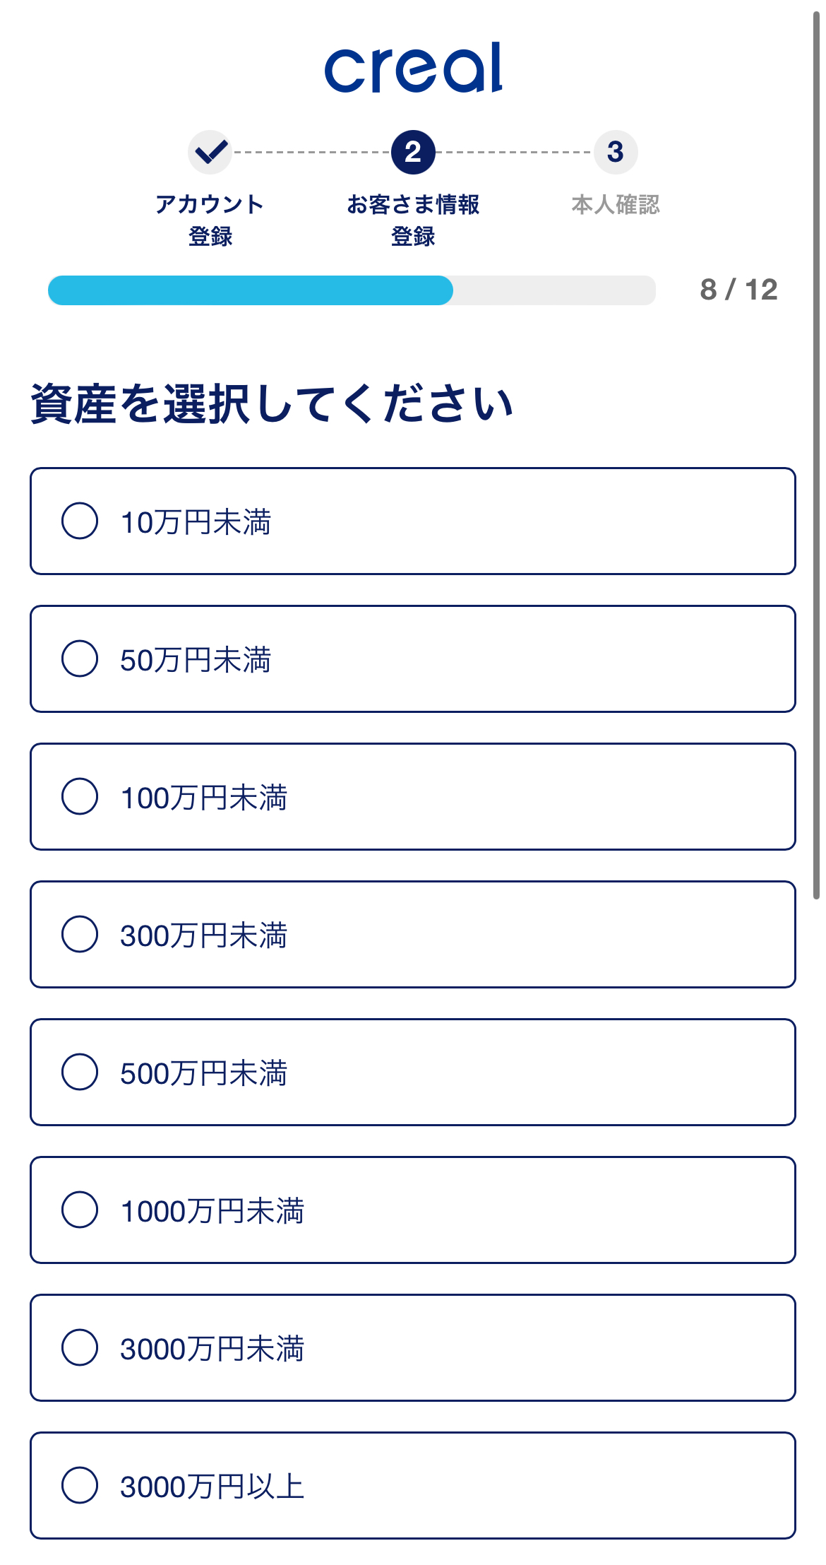The height and width of the screenshot is (1565, 826).
Task: Choose the 300万円未満 asset option
Action: (80, 935)
